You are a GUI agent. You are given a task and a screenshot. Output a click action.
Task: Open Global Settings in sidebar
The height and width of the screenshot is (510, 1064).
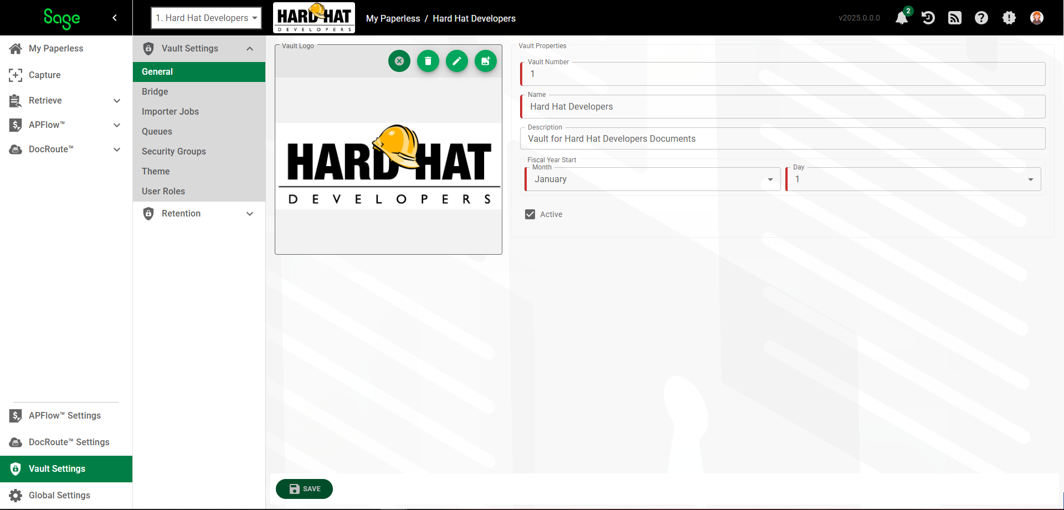[x=66, y=496]
